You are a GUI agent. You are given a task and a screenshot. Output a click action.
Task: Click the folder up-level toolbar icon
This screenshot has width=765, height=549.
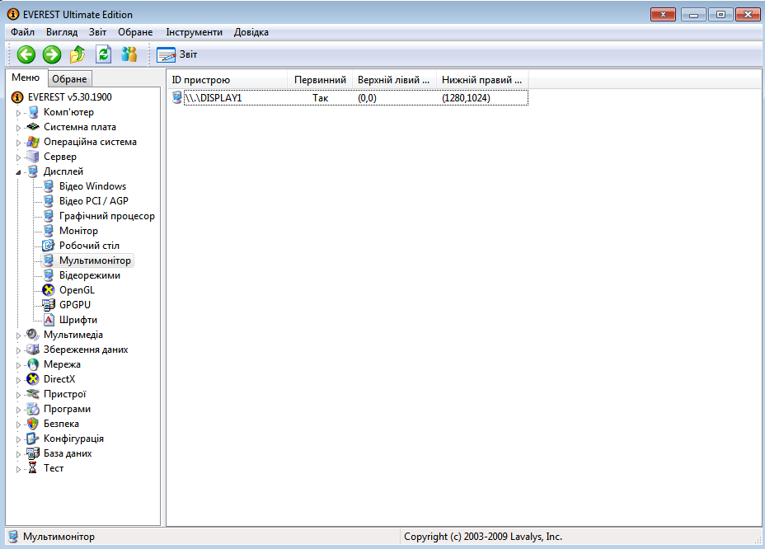pyautogui.click(x=77, y=54)
